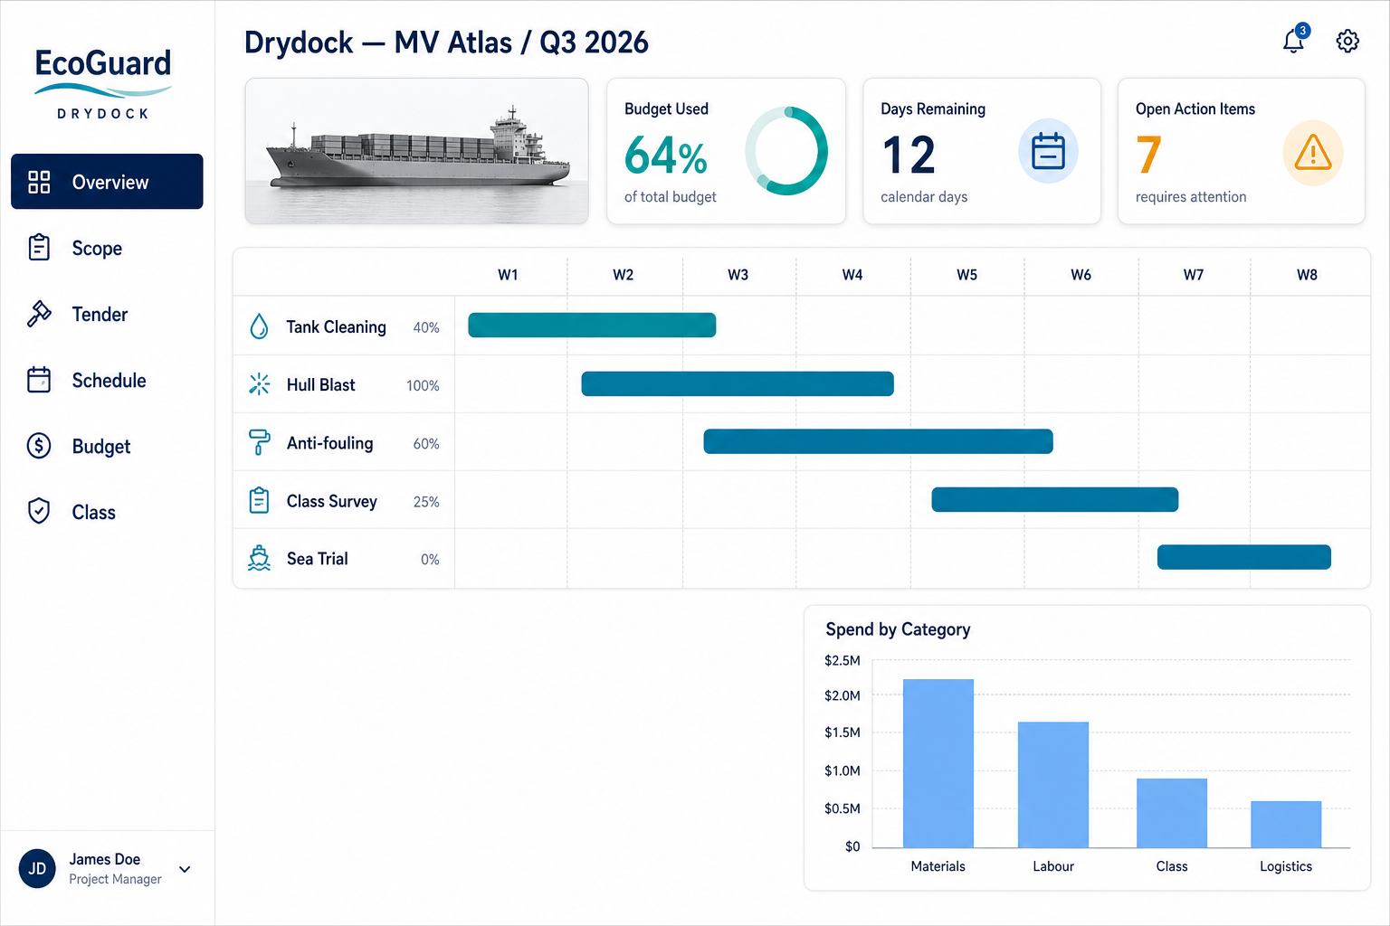Click the Anti-fouling task label

click(330, 443)
